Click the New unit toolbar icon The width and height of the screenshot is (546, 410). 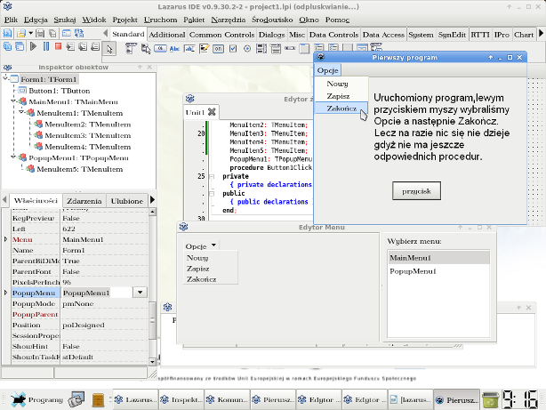(x=7, y=34)
